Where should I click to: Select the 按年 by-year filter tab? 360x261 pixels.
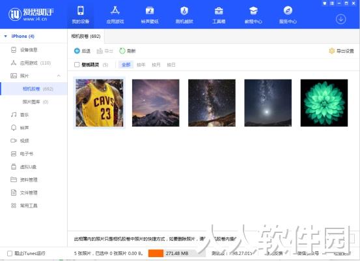coord(141,65)
